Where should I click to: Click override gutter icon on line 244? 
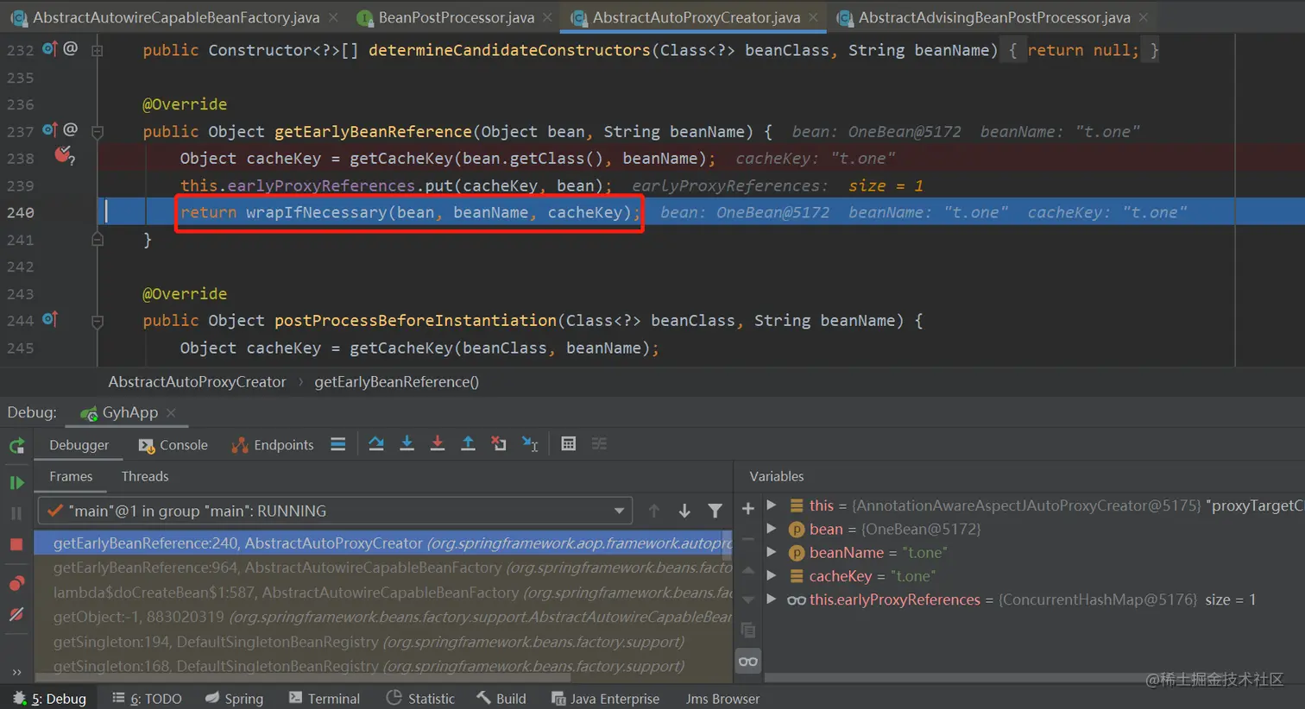(50, 319)
